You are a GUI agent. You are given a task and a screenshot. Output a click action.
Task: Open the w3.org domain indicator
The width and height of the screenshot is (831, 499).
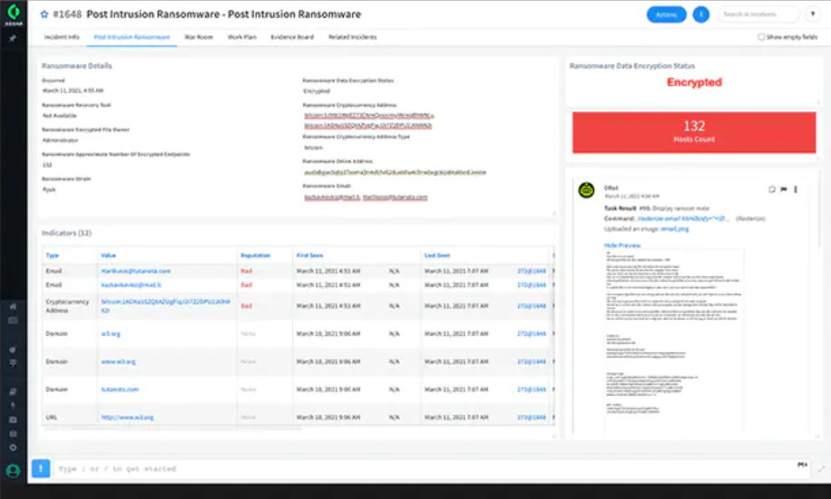(x=111, y=334)
